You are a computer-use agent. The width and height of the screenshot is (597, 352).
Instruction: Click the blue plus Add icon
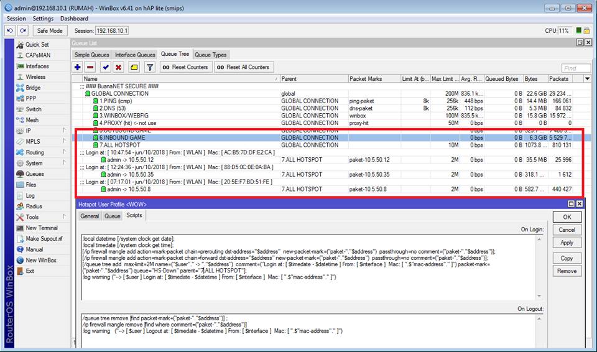tap(77, 67)
